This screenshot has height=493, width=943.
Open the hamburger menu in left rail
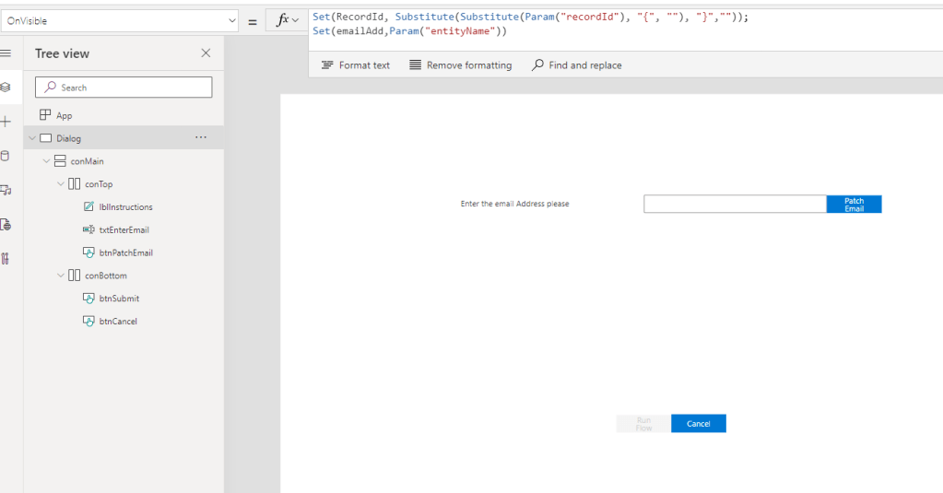(6, 53)
